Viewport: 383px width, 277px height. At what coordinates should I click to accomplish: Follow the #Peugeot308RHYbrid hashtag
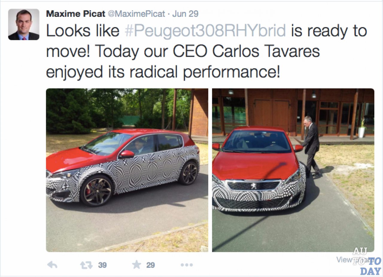[x=205, y=31]
